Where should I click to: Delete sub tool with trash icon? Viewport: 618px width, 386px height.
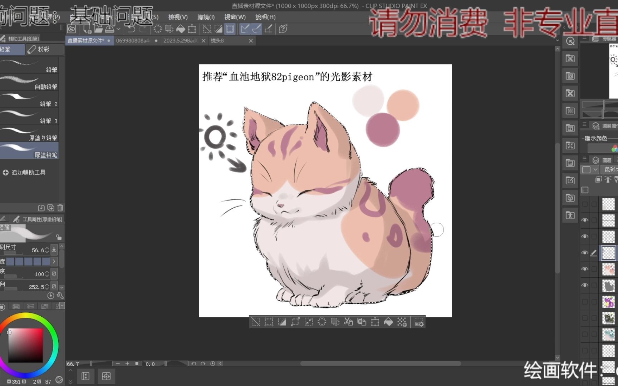pos(60,208)
